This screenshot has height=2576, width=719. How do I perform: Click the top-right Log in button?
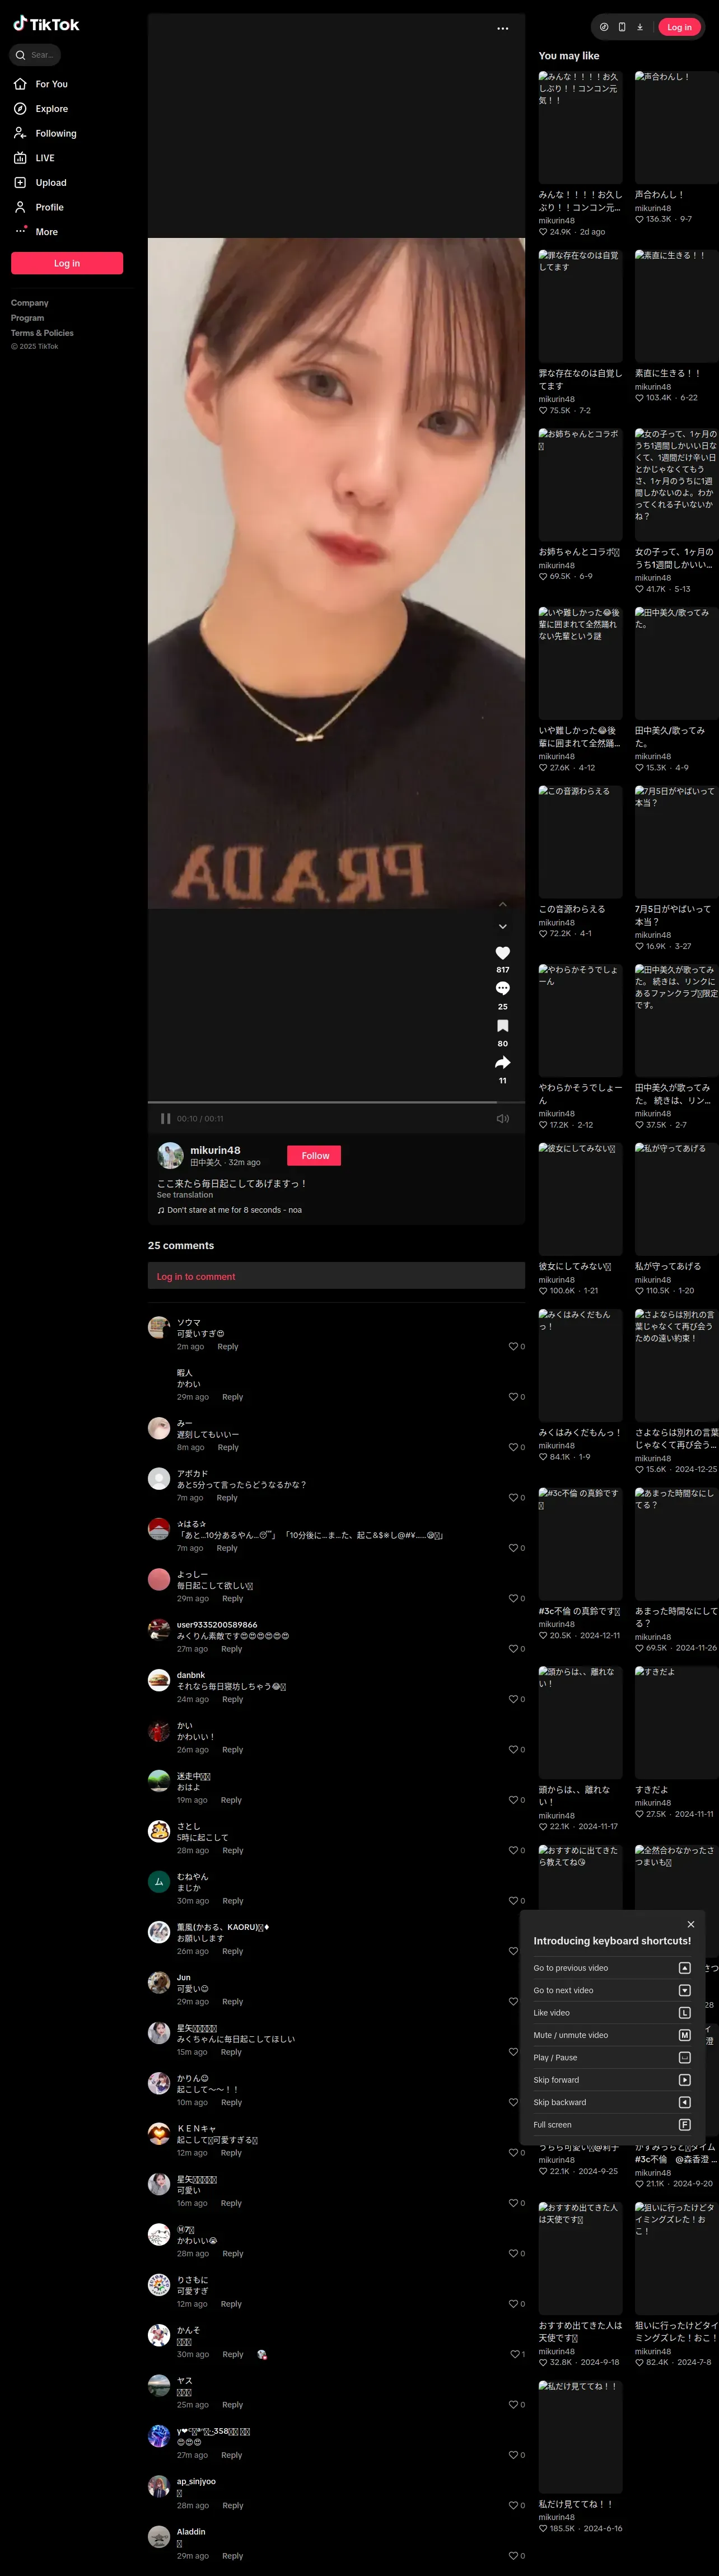click(680, 27)
